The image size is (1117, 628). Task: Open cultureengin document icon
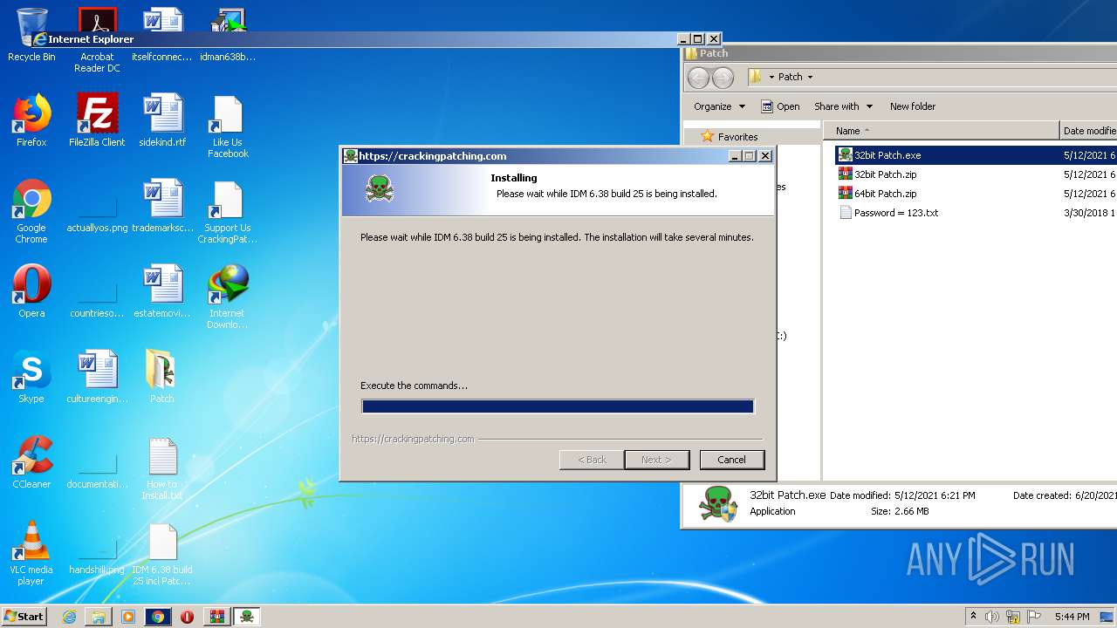click(x=97, y=376)
